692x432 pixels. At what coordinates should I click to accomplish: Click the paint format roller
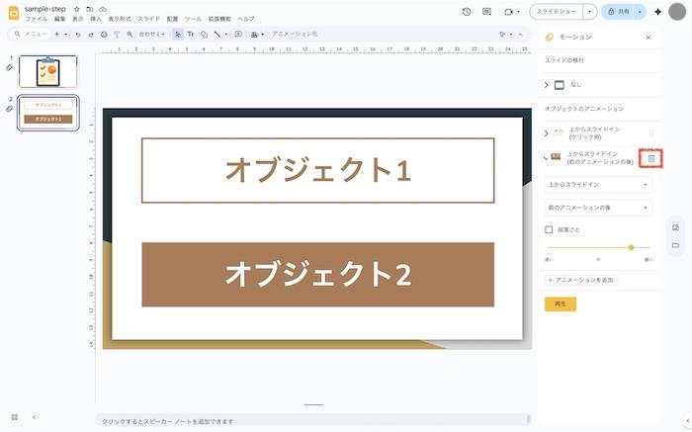coord(117,34)
